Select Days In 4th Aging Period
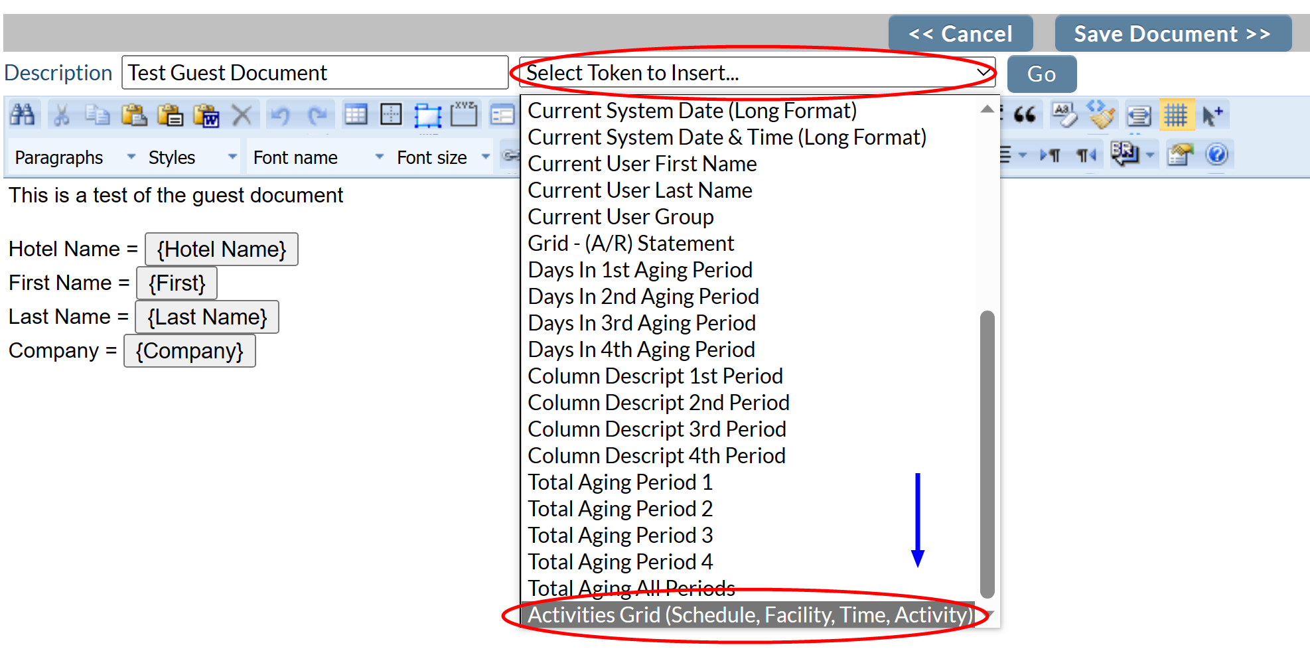Image resolution: width=1310 pixels, height=651 pixels. (x=749, y=350)
